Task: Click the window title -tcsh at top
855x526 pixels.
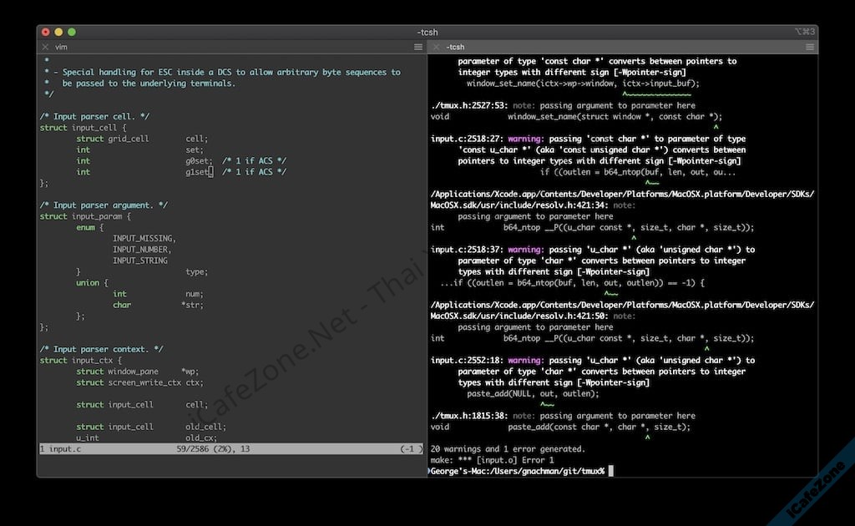Action: 428,32
